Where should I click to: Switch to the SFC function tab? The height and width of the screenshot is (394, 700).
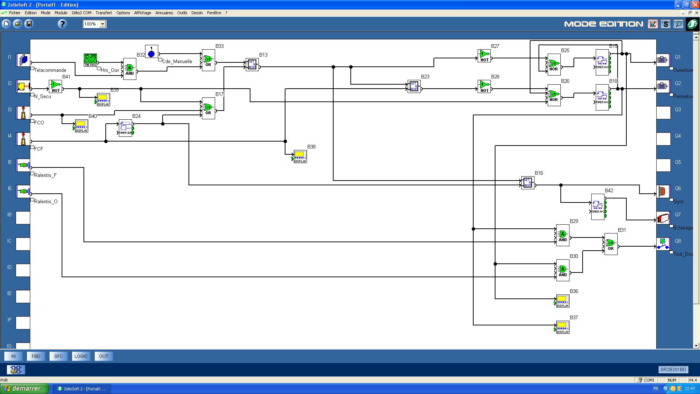(59, 356)
